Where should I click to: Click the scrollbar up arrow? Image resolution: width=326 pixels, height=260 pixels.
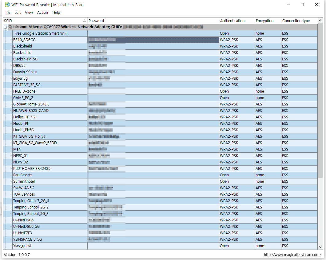[320, 20]
